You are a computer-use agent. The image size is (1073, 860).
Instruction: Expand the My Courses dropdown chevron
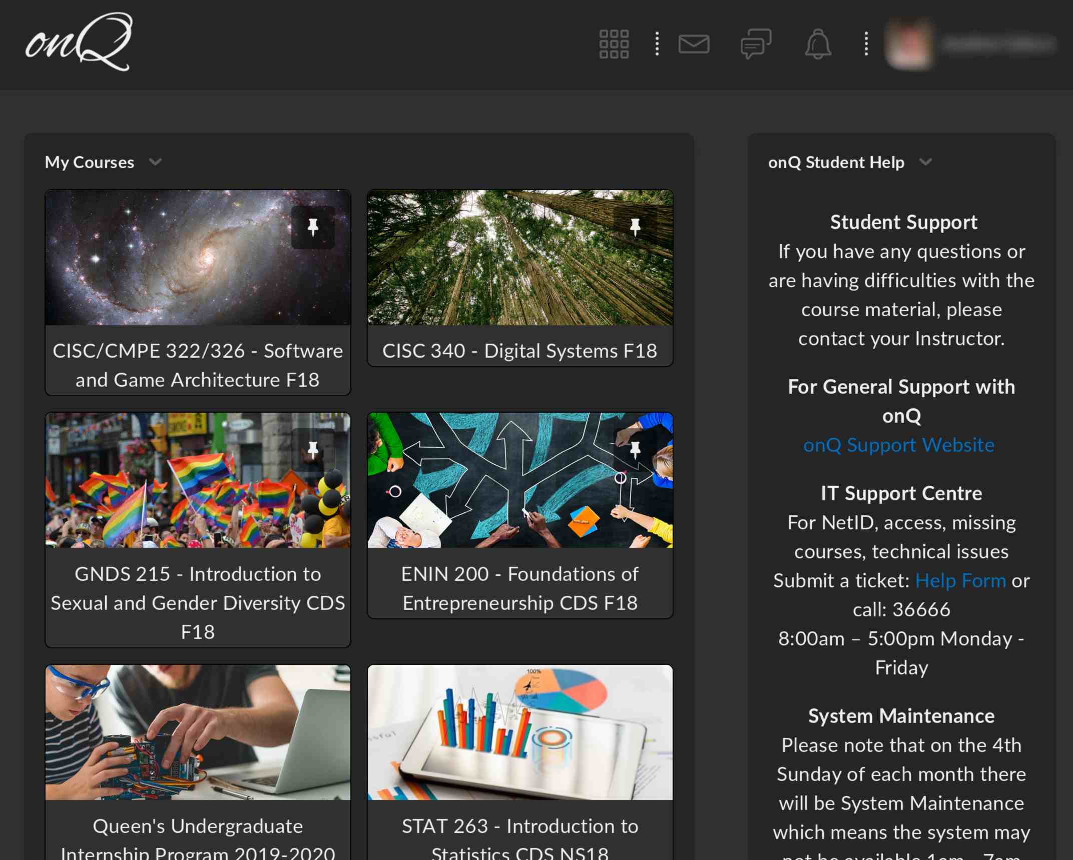pos(155,162)
